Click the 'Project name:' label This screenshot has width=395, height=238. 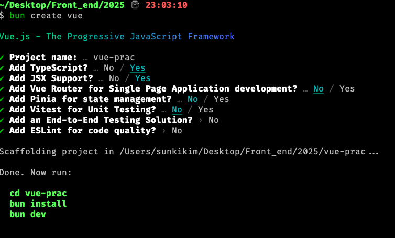click(x=43, y=58)
